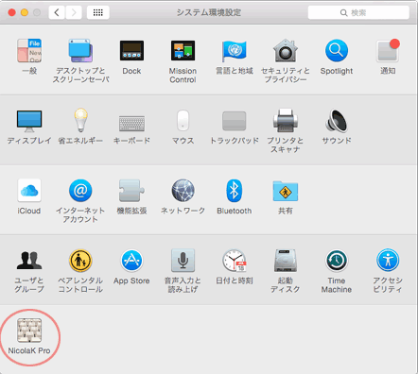Screen dimensions: 418x374
Task: Open 共有 (Sharing) preferences
Action: [x=286, y=191]
